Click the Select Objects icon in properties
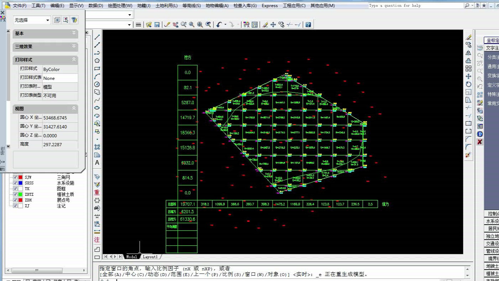This screenshot has width=499, height=281. pos(66,20)
